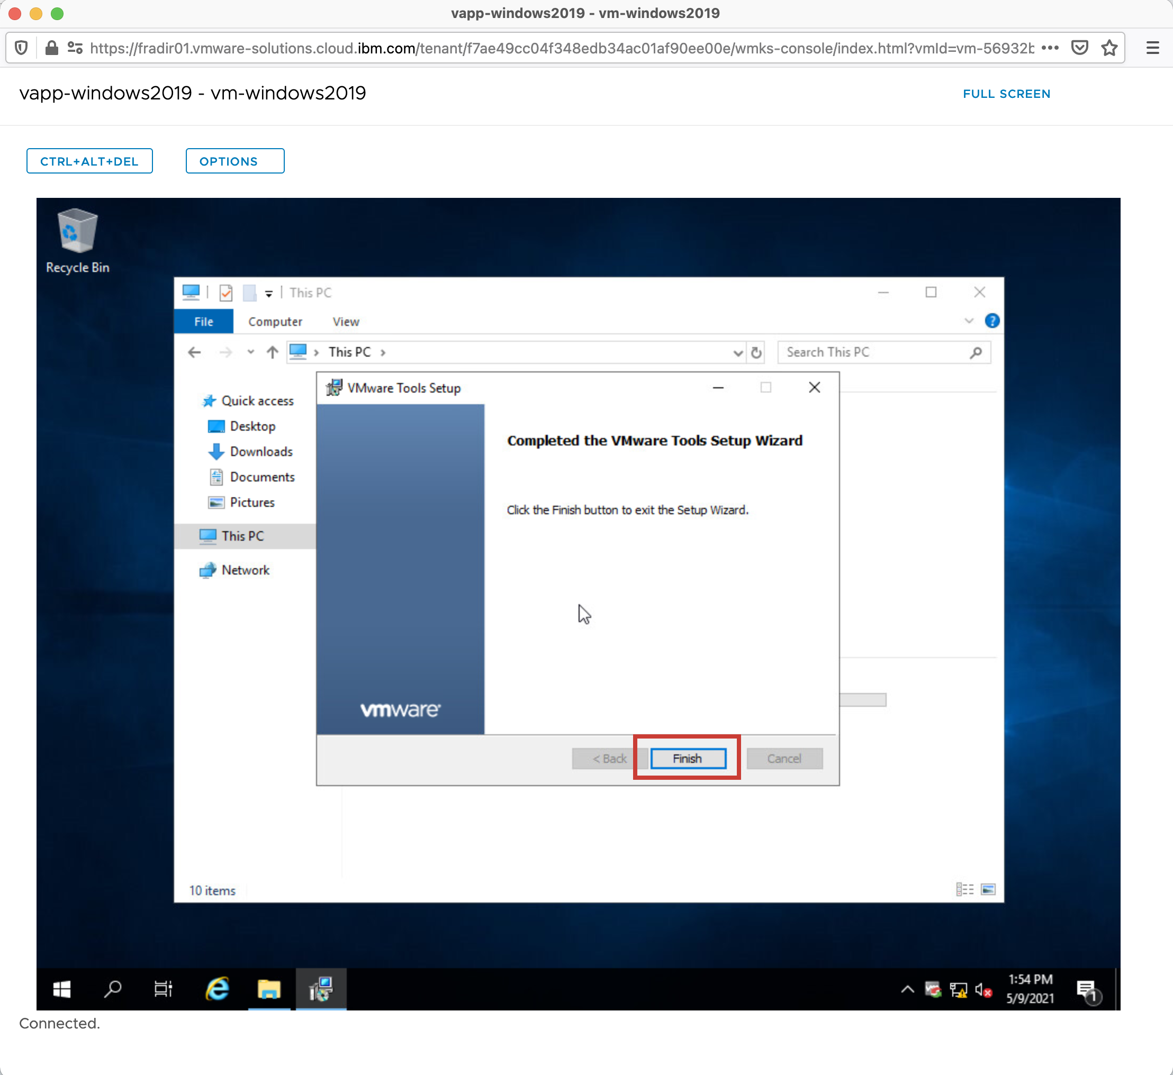
Task: Click VMware Tools installer taskbar icon
Action: point(321,989)
